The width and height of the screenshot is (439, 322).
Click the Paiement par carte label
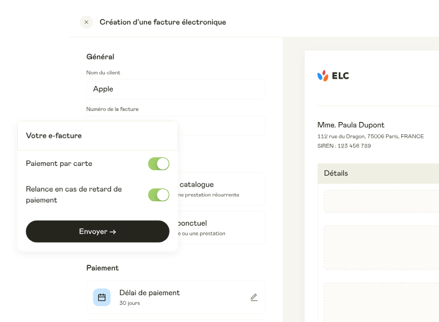[59, 163]
